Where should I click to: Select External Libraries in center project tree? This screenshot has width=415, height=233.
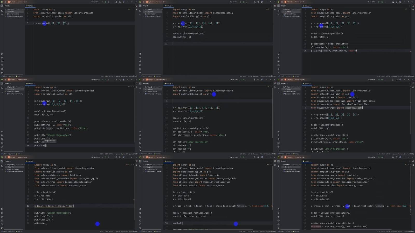tap(152, 92)
